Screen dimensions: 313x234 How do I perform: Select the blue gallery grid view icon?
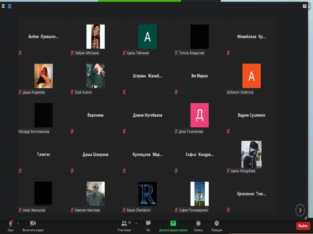point(9,6)
